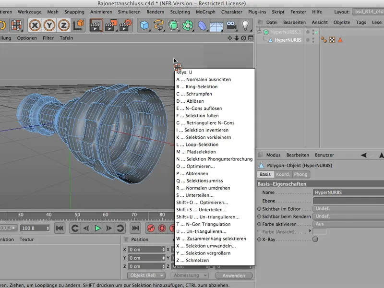The image size is (384, 288).
Task: Open the Farbe aktivieren dropdown
Action: coord(348,224)
